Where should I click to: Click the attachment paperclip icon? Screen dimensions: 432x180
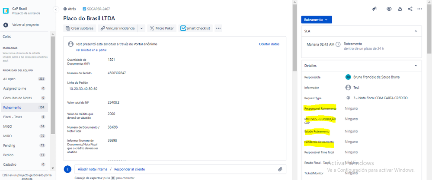pos(280,169)
